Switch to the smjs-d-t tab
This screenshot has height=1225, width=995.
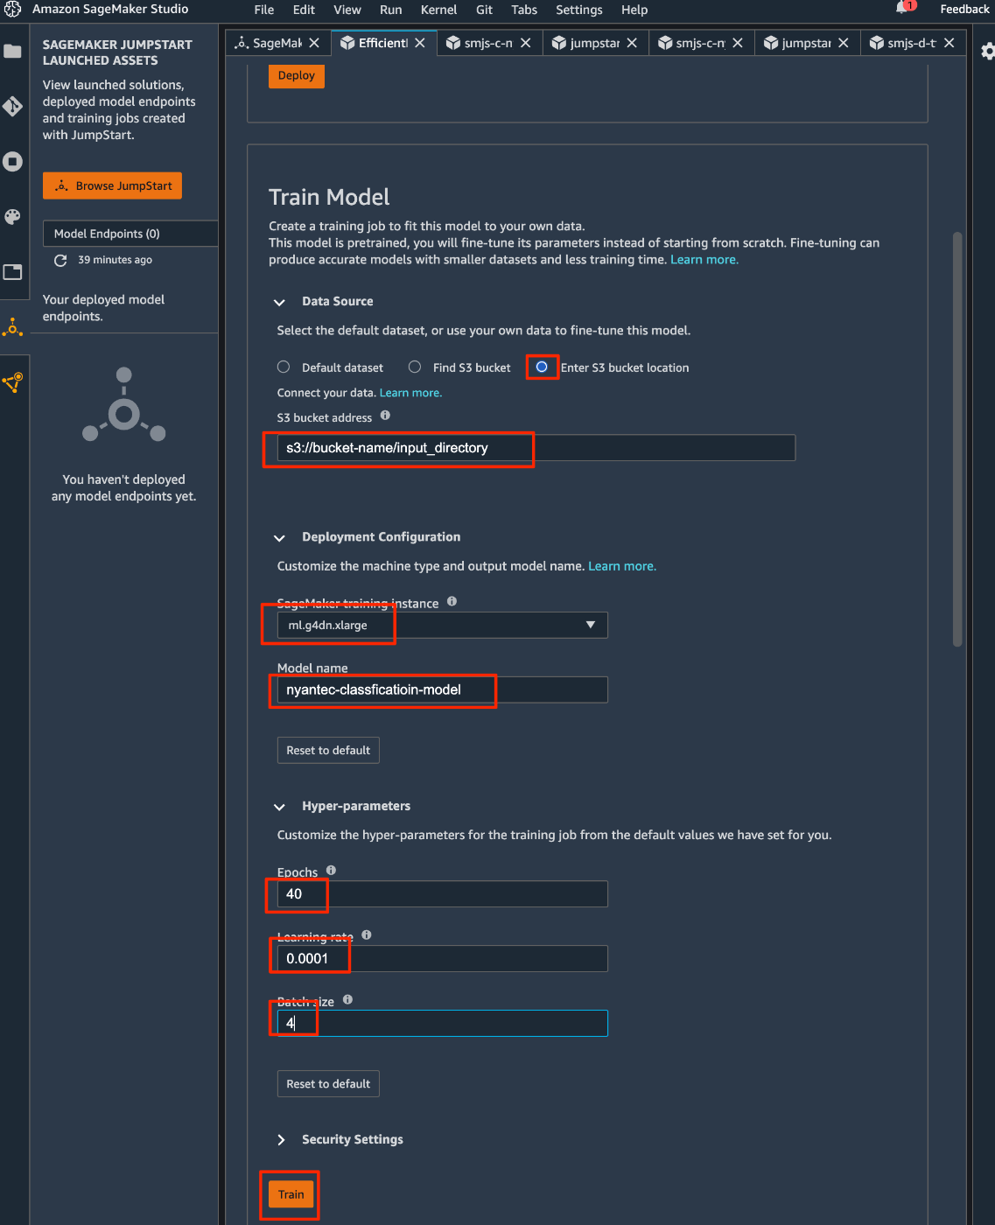pyautogui.click(x=912, y=43)
